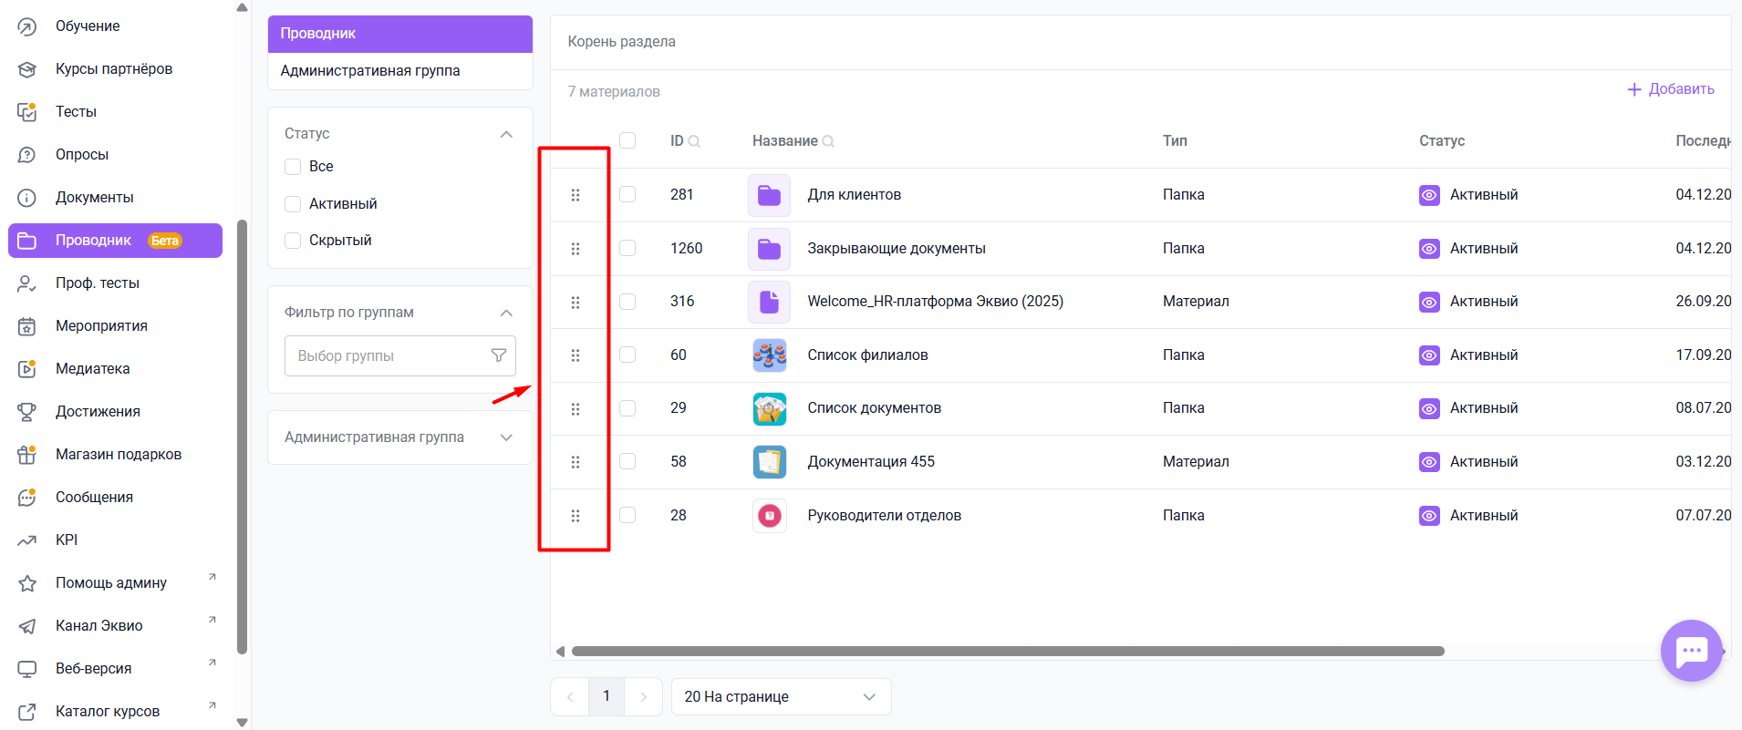Click the filter funnel icon in group selector
This screenshot has width=1742, height=730.
pos(499,355)
